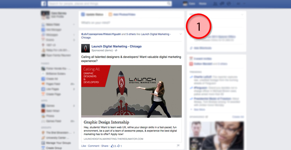Click the flag icon under the ad
Image resolution: width=291 pixels, height=150 pixels.
click(178, 146)
